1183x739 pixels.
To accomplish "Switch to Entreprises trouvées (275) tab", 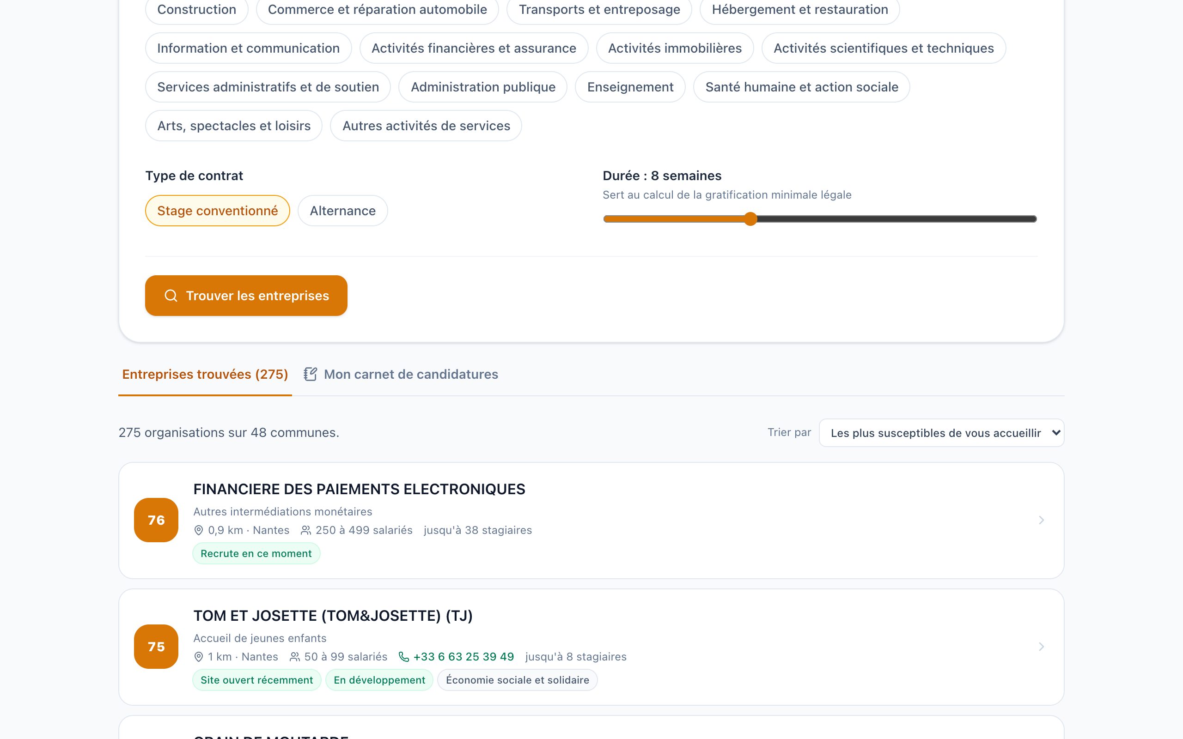I will point(205,375).
